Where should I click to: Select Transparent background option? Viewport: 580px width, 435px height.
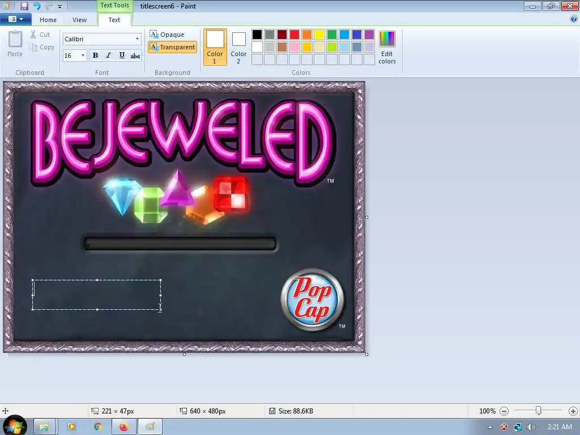point(172,47)
